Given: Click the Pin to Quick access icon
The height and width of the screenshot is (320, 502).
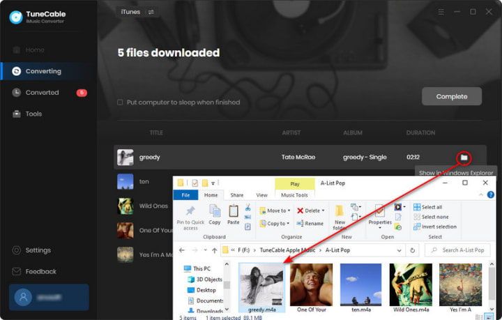Looking at the screenshot, I should click(190, 211).
